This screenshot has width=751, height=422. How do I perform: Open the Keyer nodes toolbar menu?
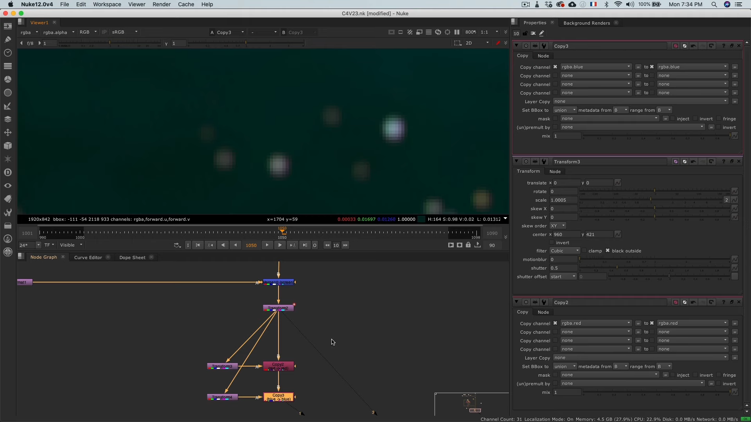(x=8, y=106)
